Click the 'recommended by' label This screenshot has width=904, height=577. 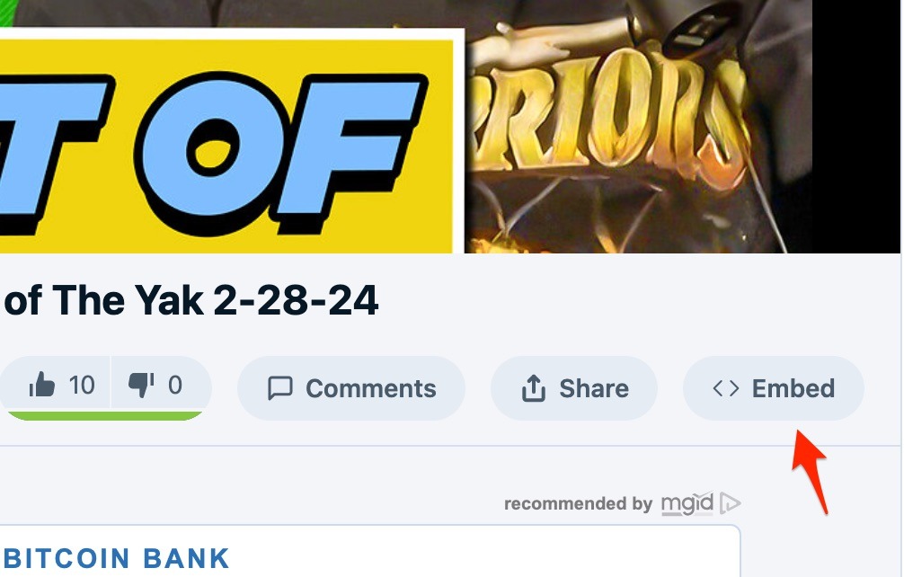[x=579, y=504]
